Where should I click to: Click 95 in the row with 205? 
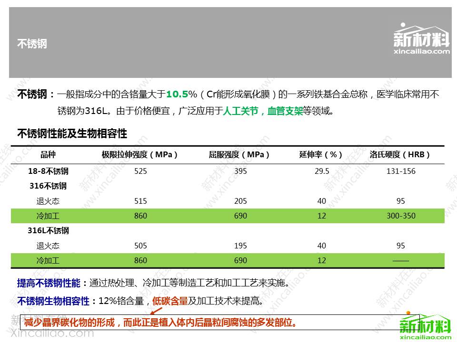(x=401, y=201)
